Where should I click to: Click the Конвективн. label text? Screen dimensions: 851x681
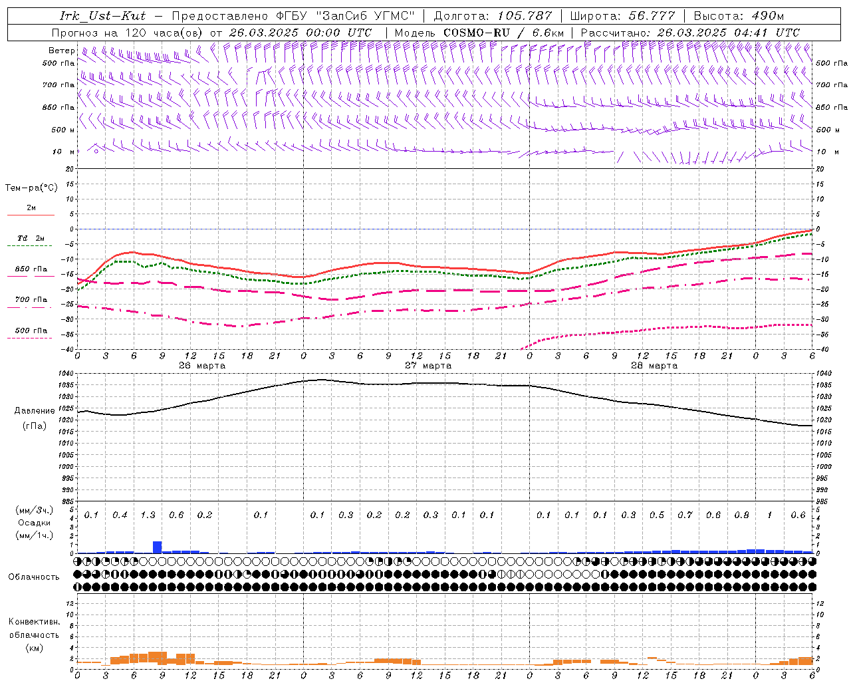tap(34, 622)
